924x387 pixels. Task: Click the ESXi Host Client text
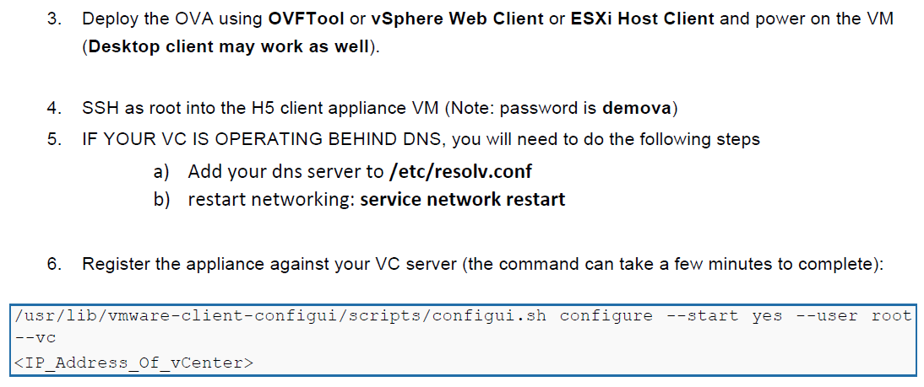coord(642,19)
